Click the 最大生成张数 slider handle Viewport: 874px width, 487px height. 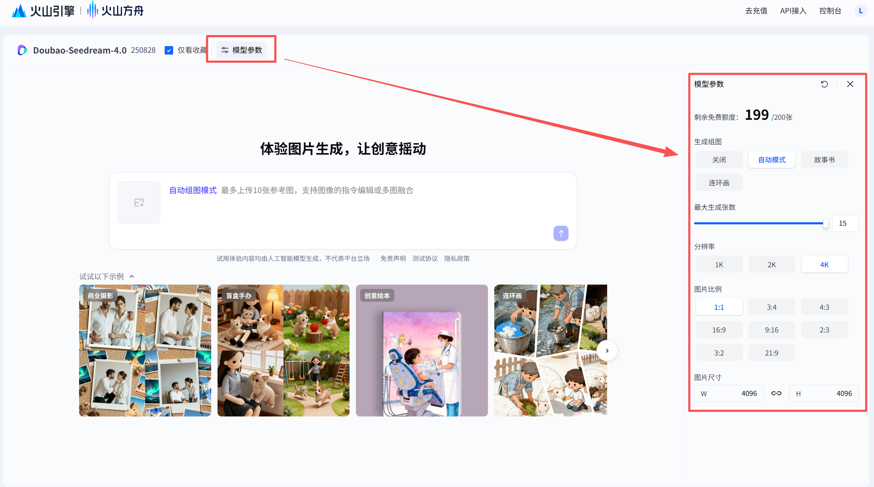pyautogui.click(x=825, y=223)
